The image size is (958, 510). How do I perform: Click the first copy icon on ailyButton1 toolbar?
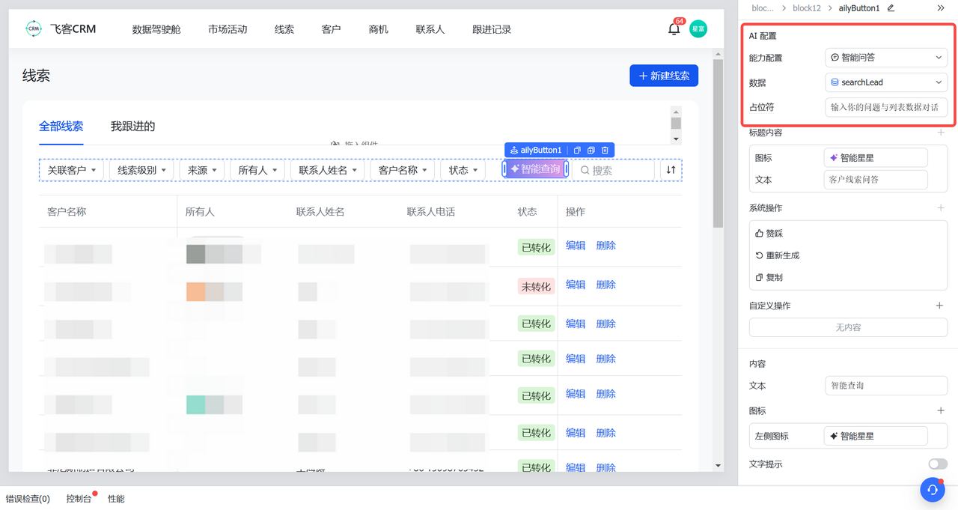pos(577,151)
